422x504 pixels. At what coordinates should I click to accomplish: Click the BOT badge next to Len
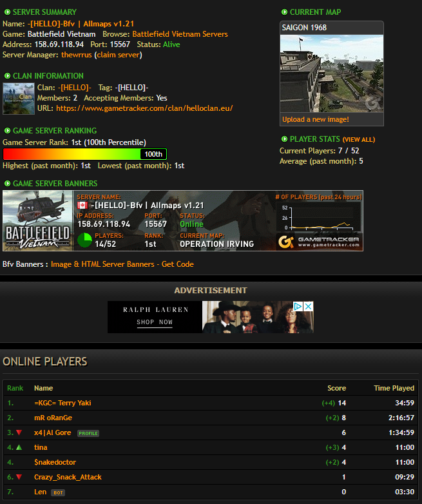[58, 492]
